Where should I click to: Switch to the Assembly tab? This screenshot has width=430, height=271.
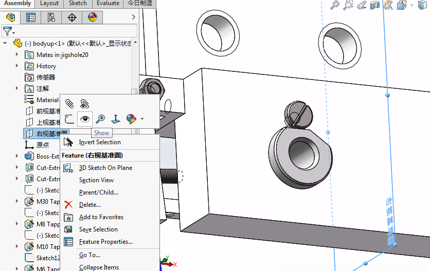17,4
